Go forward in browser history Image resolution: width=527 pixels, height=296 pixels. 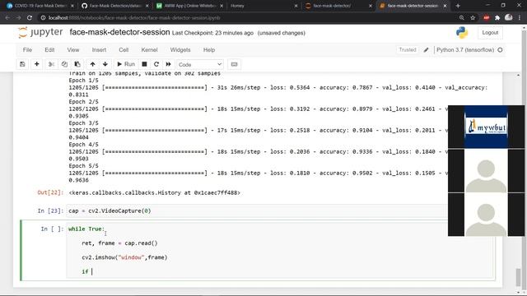coord(18,18)
